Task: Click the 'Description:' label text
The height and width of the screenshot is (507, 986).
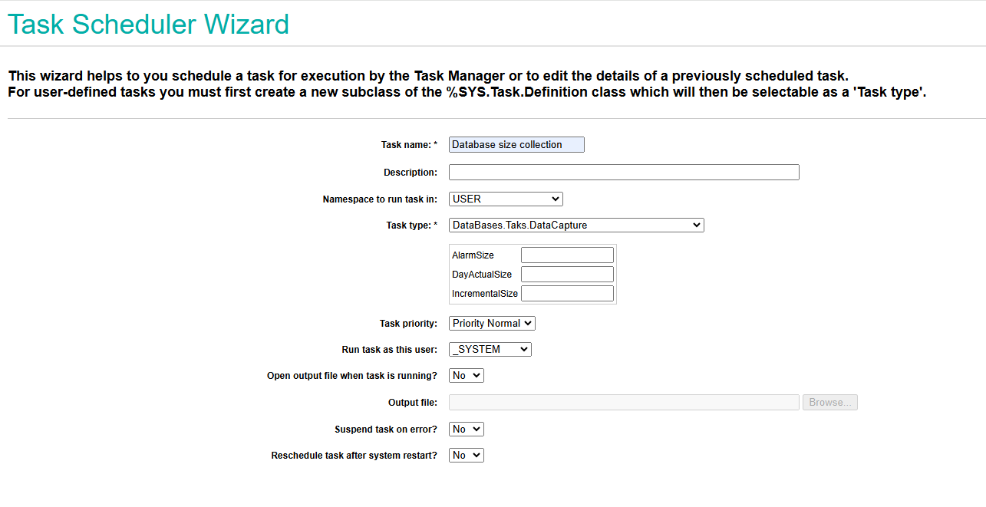Action: coord(411,173)
